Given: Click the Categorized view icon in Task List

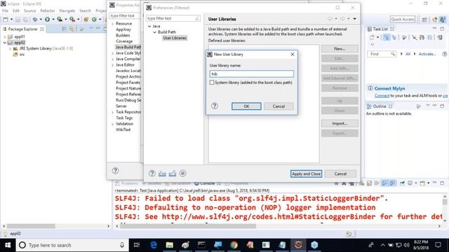Looking at the screenshot, I should tap(387, 37).
